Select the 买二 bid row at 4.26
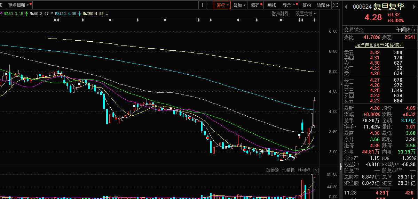418x199 pixels. pyautogui.click(x=380, y=85)
